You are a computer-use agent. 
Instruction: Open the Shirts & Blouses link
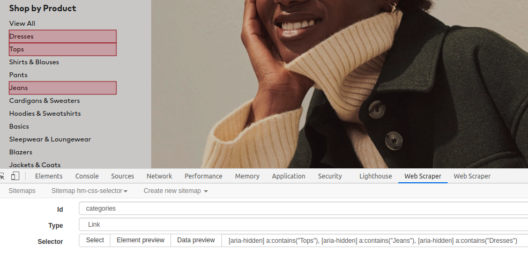(x=34, y=62)
